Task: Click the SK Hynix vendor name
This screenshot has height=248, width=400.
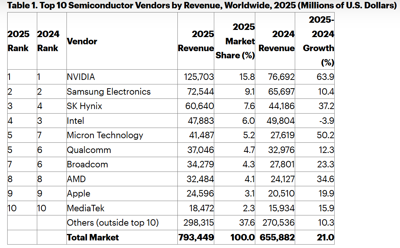Action: pos(84,106)
